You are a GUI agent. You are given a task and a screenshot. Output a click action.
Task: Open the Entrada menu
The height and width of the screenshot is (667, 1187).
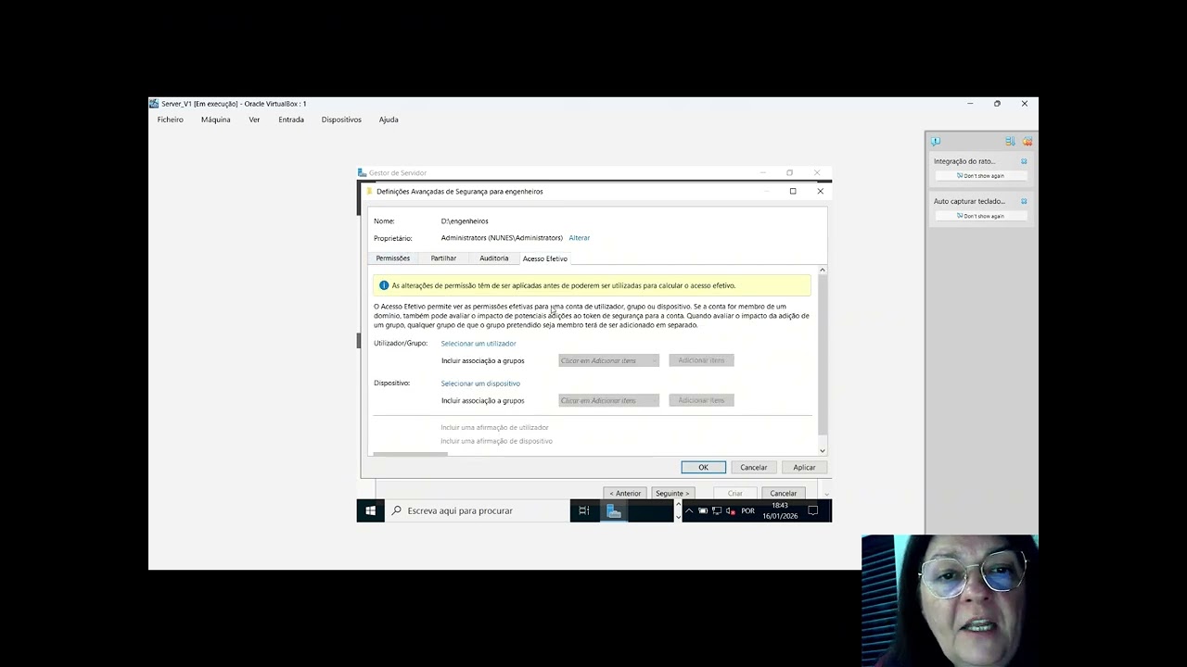(x=291, y=120)
